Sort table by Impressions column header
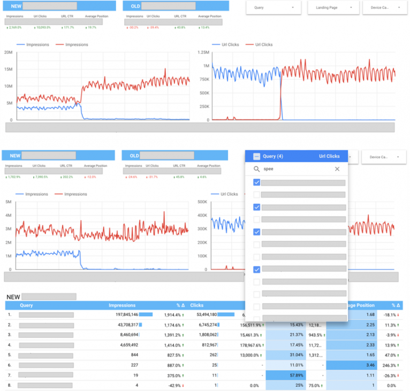Viewport: 410px width, 391px height. click(122, 305)
